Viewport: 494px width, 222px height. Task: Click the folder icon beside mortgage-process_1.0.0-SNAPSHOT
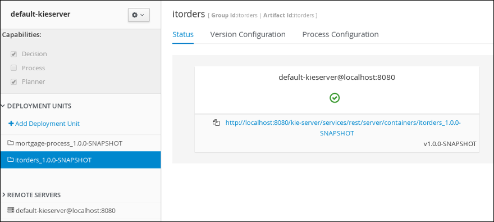[11, 143]
